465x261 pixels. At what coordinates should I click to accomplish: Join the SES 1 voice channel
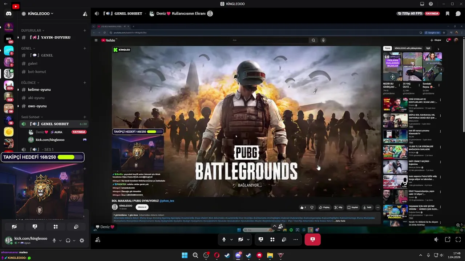pyautogui.click(x=54, y=149)
